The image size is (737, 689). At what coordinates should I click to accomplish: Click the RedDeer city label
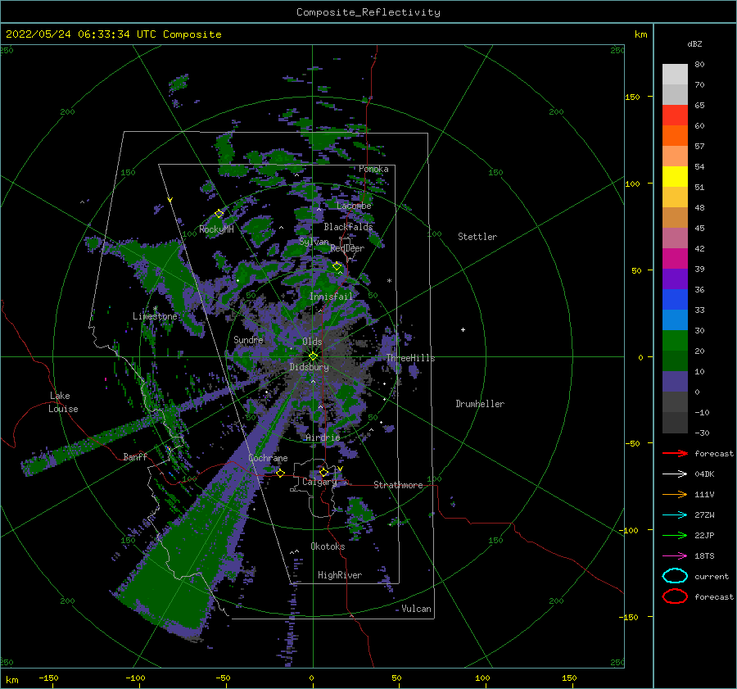coord(347,248)
